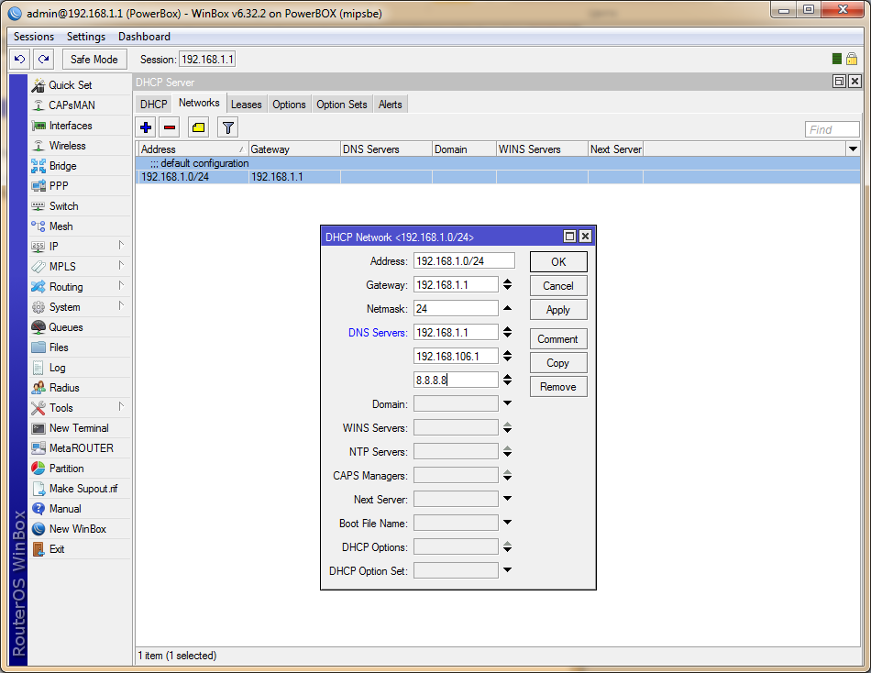Viewport: 871px width, 673px height.
Task: Click the red minus remove icon
Action: click(x=170, y=127)
